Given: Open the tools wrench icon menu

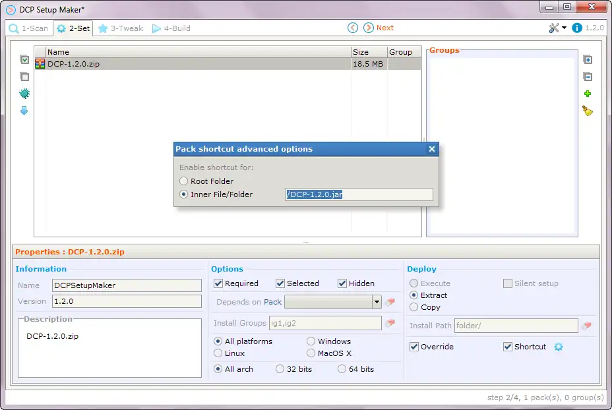Looking at the screenshot, I should point(554,28).
